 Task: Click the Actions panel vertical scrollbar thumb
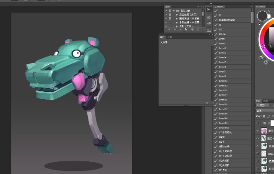pos(203,14)
